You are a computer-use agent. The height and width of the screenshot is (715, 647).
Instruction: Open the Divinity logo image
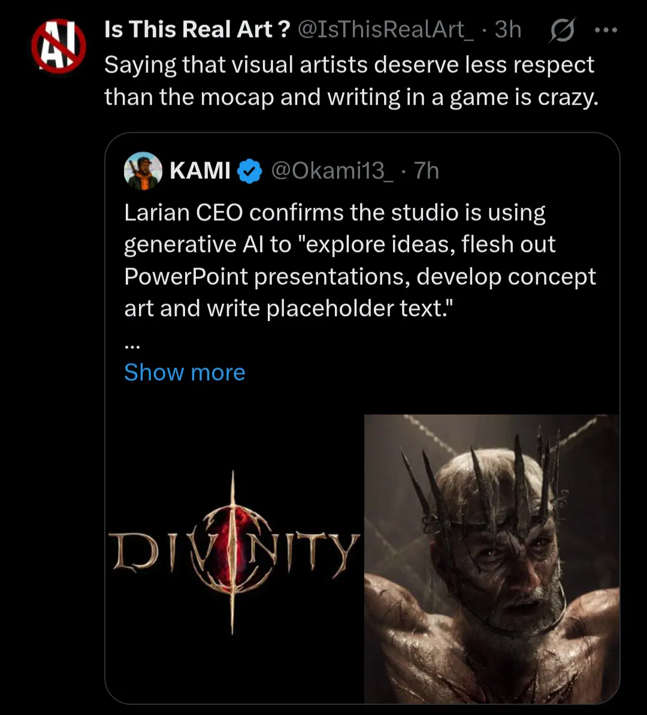point(235,551)
